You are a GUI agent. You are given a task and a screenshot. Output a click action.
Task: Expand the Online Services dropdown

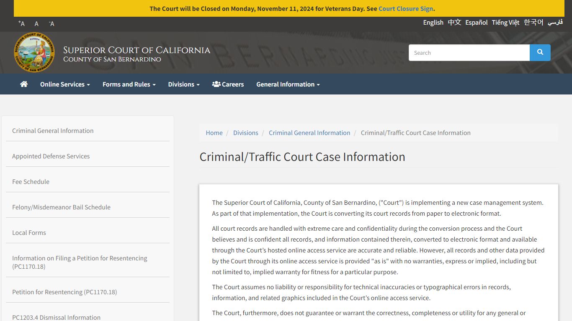coord(65,84)
